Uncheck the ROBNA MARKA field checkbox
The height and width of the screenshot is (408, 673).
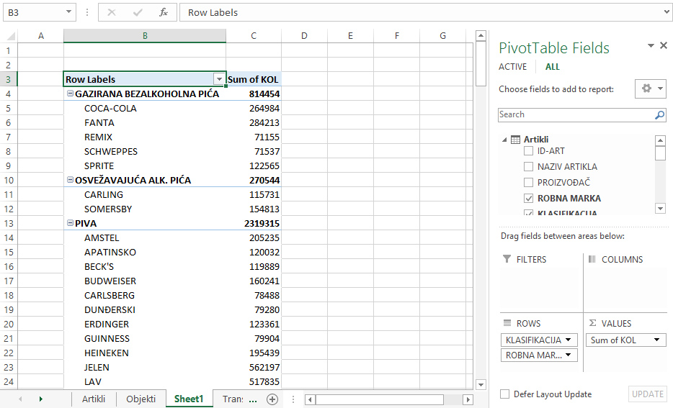(529, 199)
